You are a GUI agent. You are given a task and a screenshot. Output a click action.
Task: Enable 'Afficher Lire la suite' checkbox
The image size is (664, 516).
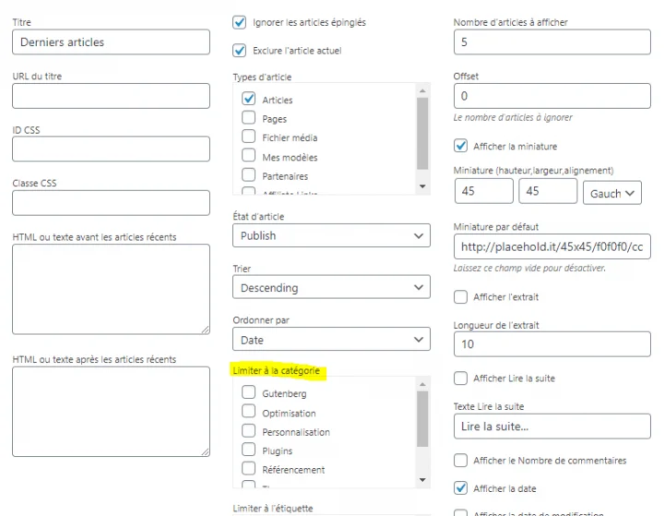pos(461,378)
